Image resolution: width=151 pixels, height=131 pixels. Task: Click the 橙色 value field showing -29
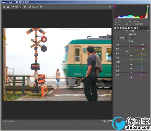pyautogui.click(x=142, y=49)
